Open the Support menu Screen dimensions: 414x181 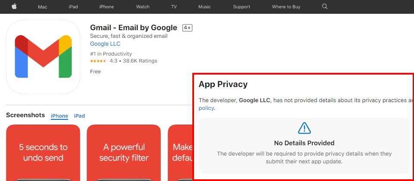coord(241,7)
